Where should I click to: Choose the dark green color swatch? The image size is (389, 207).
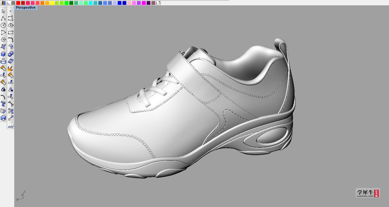[x=71, y=3]
